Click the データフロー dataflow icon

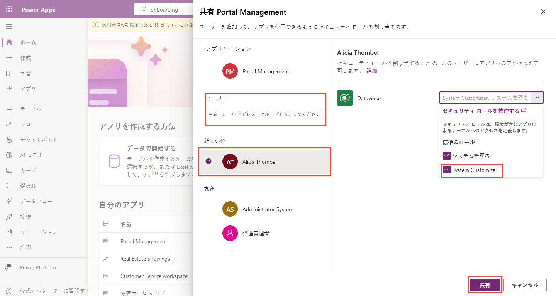pos(9,201)
